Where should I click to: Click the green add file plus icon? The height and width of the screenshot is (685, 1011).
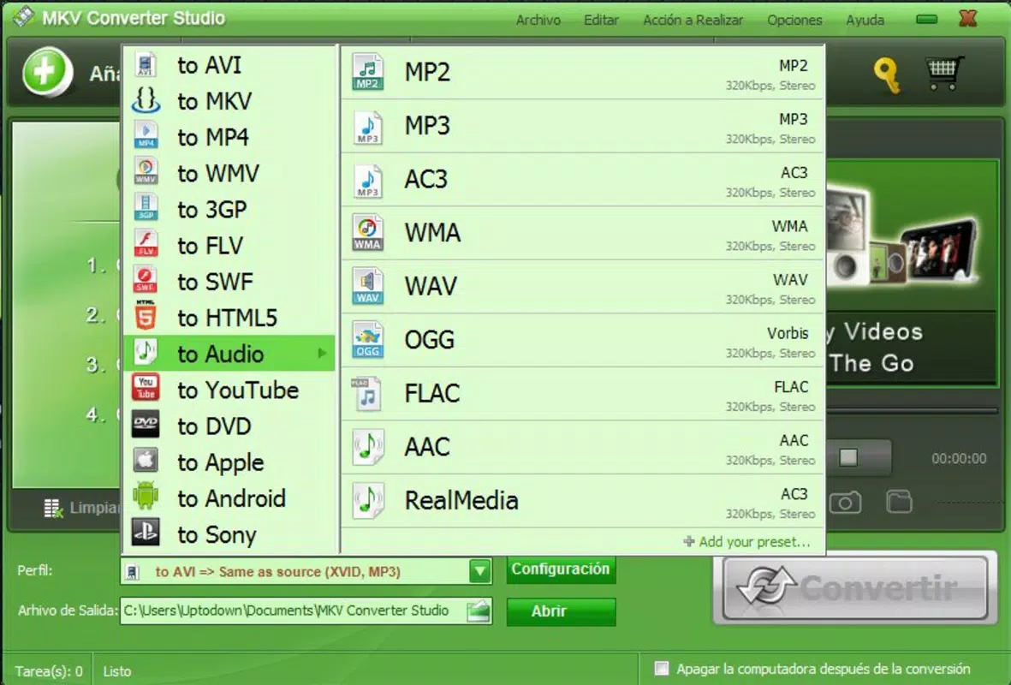[x=47, y=72]
